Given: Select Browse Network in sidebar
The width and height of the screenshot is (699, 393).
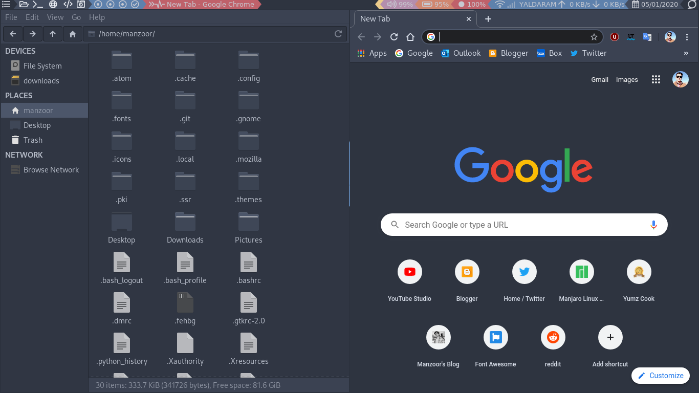Looking at the screenshot, I should pos(44,170).
